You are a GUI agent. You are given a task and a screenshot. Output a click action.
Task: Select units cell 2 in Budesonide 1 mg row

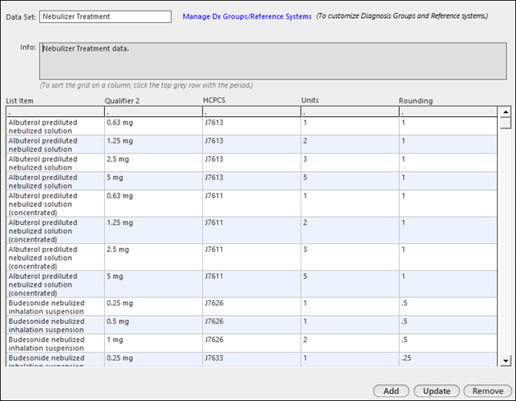click(351, 344)
